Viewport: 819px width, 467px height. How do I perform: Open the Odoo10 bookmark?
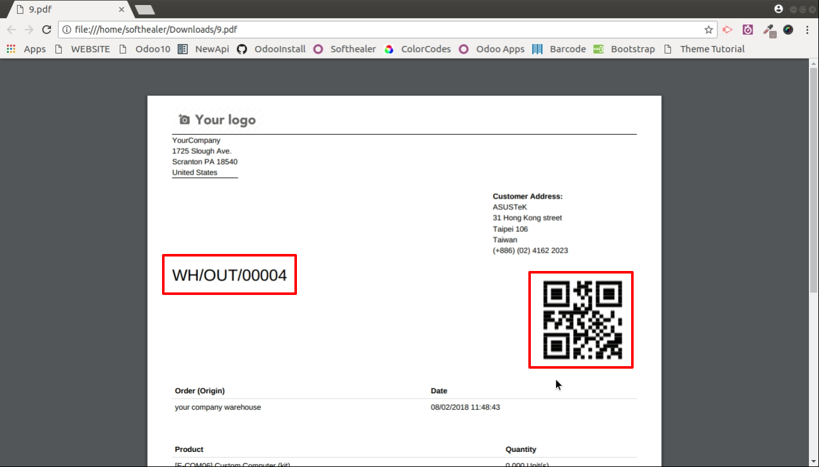point(144,49)
